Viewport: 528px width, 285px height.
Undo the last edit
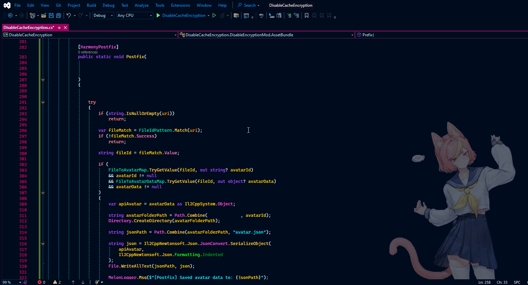coord(69,15)
